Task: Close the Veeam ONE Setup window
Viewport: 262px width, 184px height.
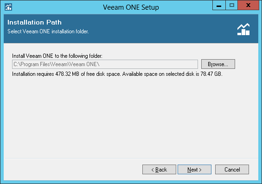Action: [248, 6]
